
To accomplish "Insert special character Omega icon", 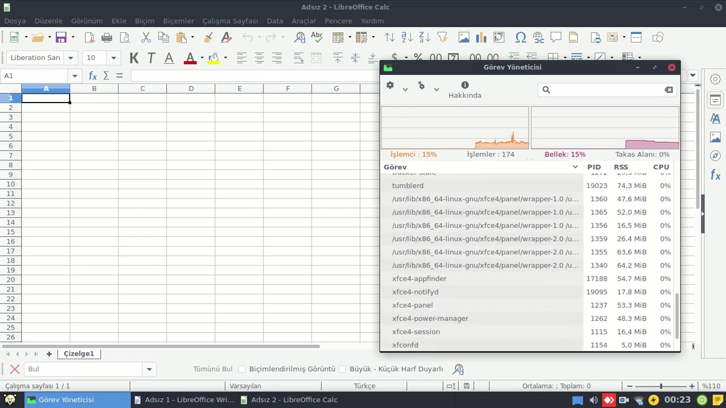I will coord(521,37).
